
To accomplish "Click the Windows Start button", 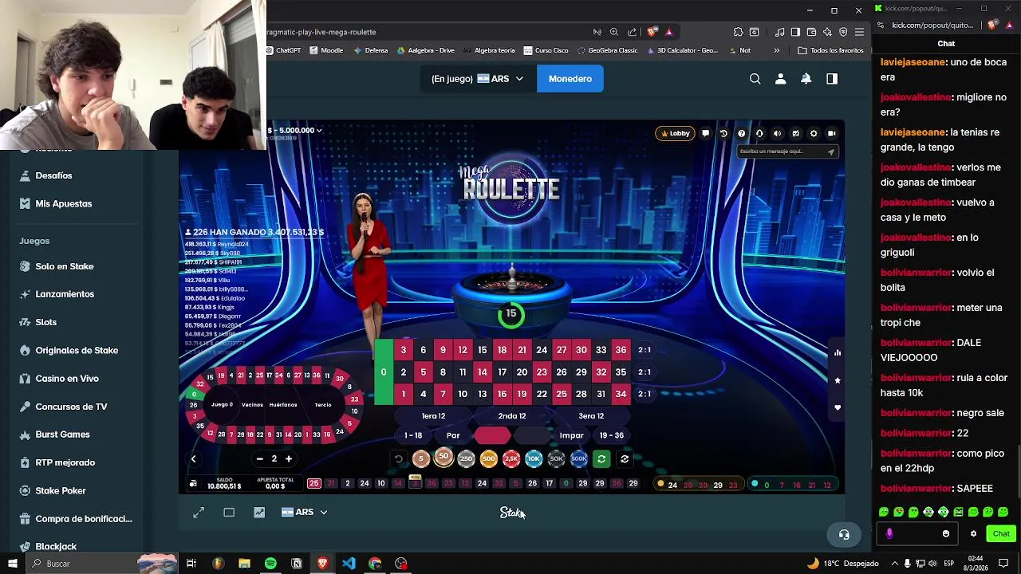I will tap(12, 564).
